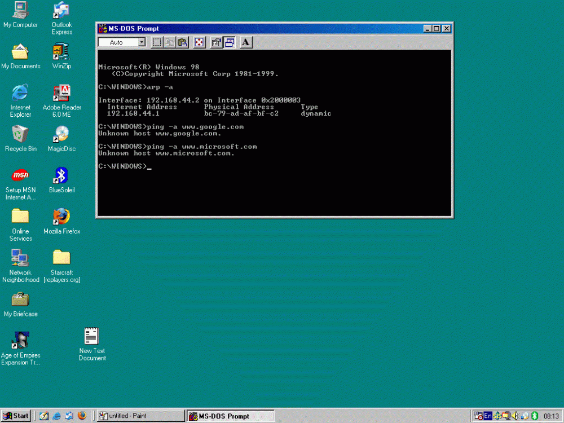Image resolution: width=564 pixels, height=423 pixels.
Task: Select New Text Document file icon
Action: click(x=92, y=344)
